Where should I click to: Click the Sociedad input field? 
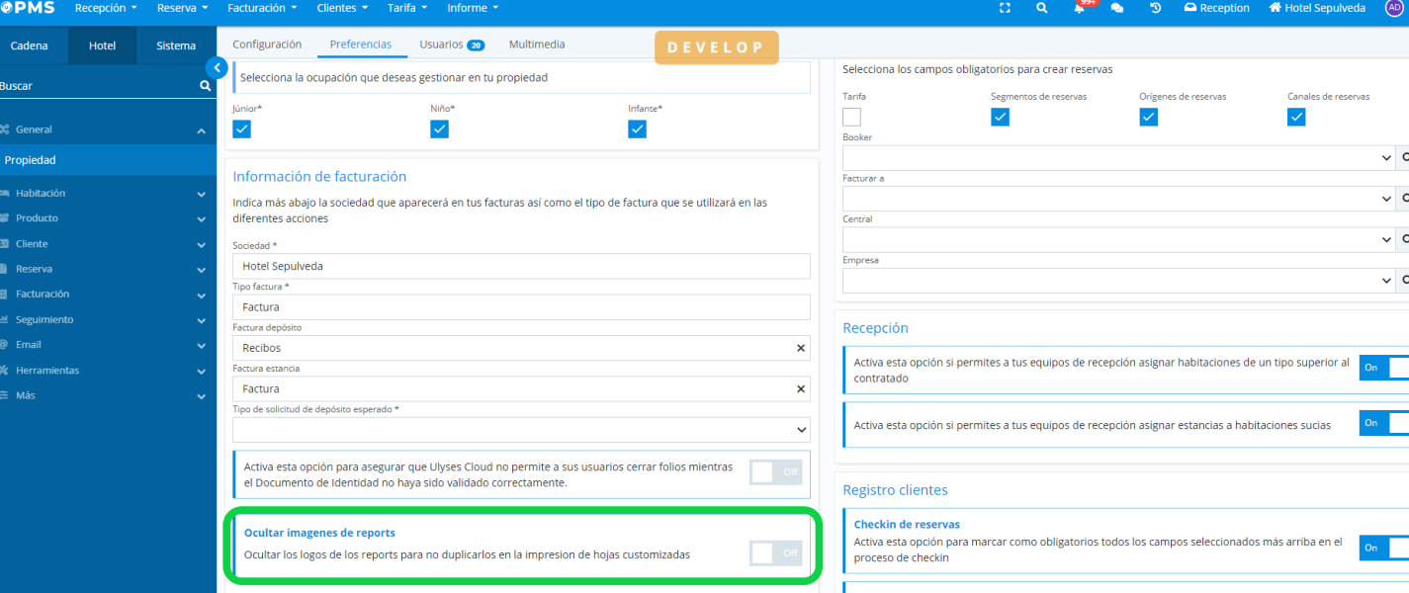point(521,266)
